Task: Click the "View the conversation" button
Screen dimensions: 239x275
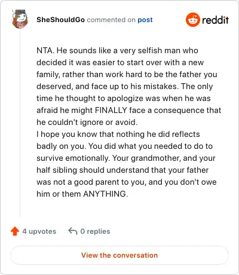Action: 119,255
